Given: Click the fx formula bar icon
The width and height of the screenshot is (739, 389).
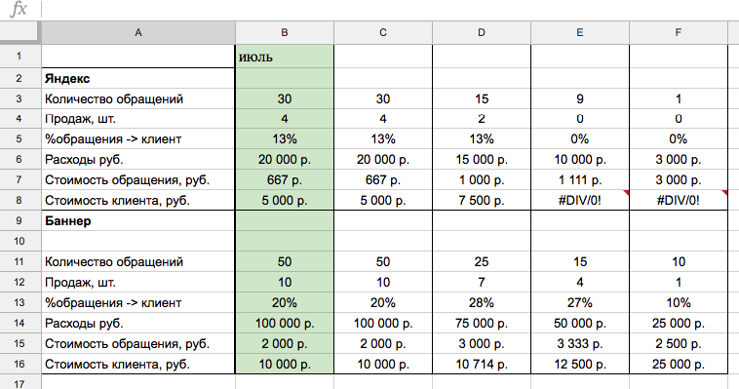Looking at the screenshot, I should pyautogui.click(x=19, y=9).
